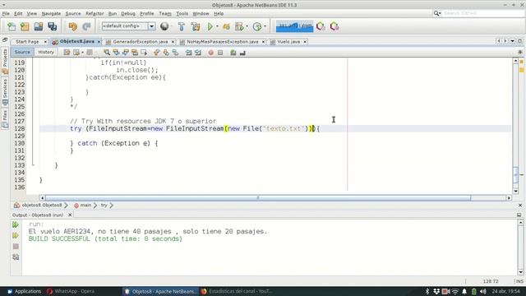Click the Shift Line Left icon in editor toolbar

188,53
